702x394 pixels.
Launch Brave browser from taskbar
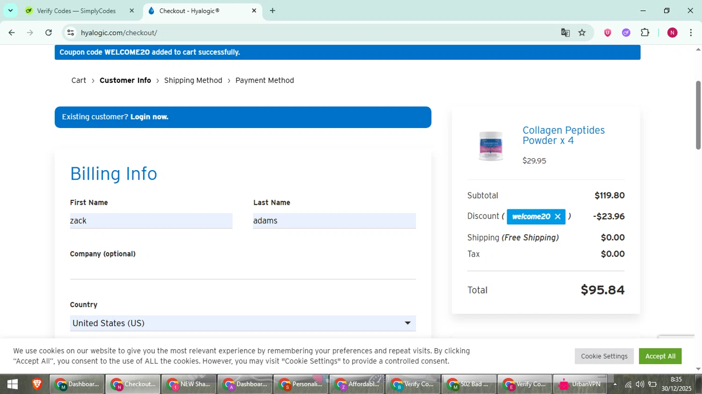pyautogui.click(x=37, y=384)
